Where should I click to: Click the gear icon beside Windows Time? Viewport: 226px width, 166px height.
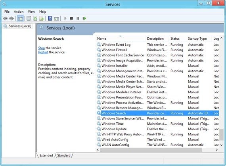99,124
